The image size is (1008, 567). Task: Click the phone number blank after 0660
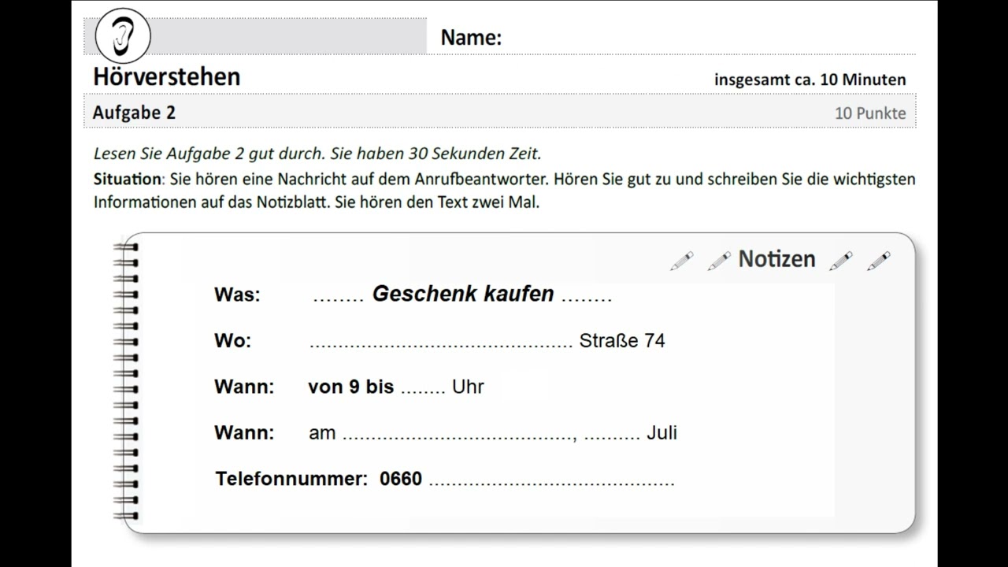click(x=551, y=483)
